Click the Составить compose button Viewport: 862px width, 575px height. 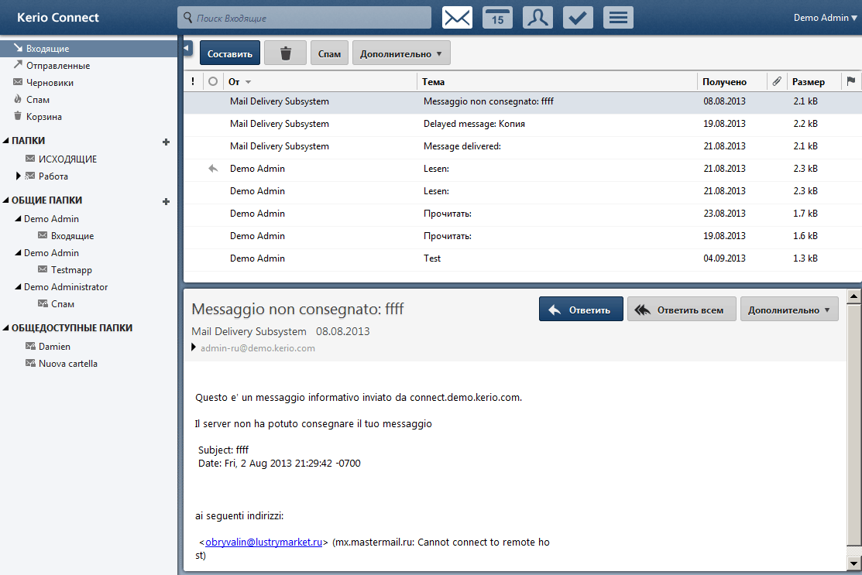point(230,53)
